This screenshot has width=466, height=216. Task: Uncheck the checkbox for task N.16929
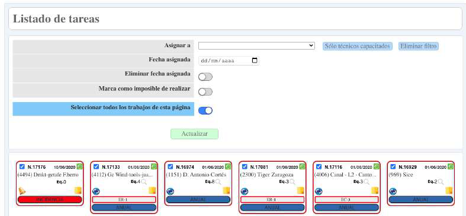[x=393, y=166]
